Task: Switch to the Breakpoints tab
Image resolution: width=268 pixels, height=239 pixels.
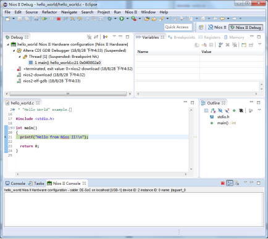Action: 182,38
